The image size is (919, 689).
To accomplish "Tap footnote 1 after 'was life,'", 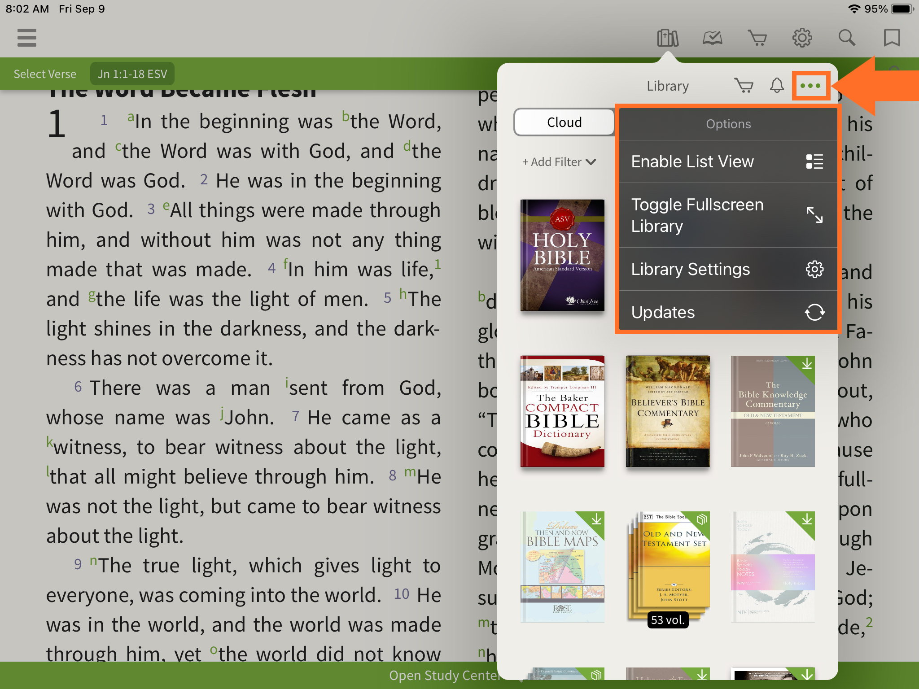I will coord(438,264).
